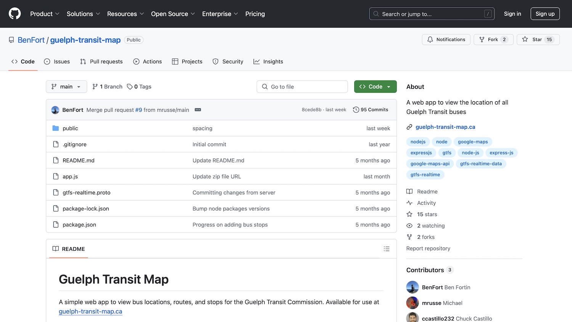Open the Projects tab

click(187, 62)
